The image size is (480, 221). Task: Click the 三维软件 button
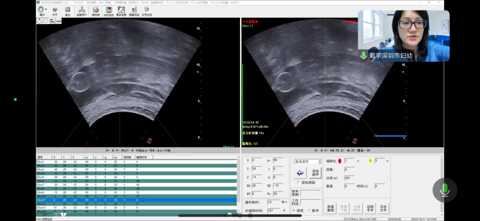click(x=357, y=209)
